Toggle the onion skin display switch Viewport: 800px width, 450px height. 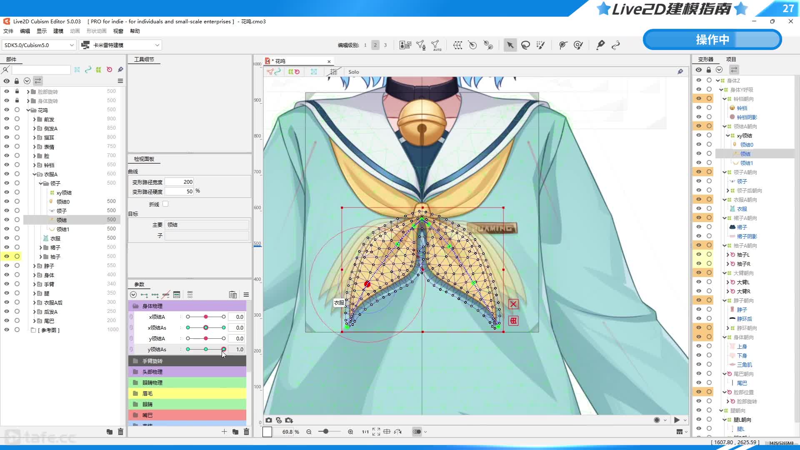click(417, 432)
